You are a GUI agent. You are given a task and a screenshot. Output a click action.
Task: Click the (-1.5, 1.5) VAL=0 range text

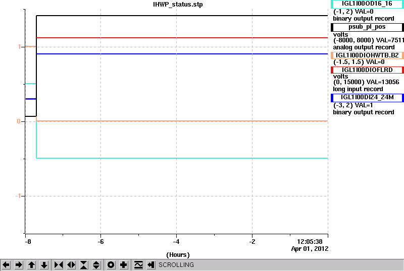[359, 62]
